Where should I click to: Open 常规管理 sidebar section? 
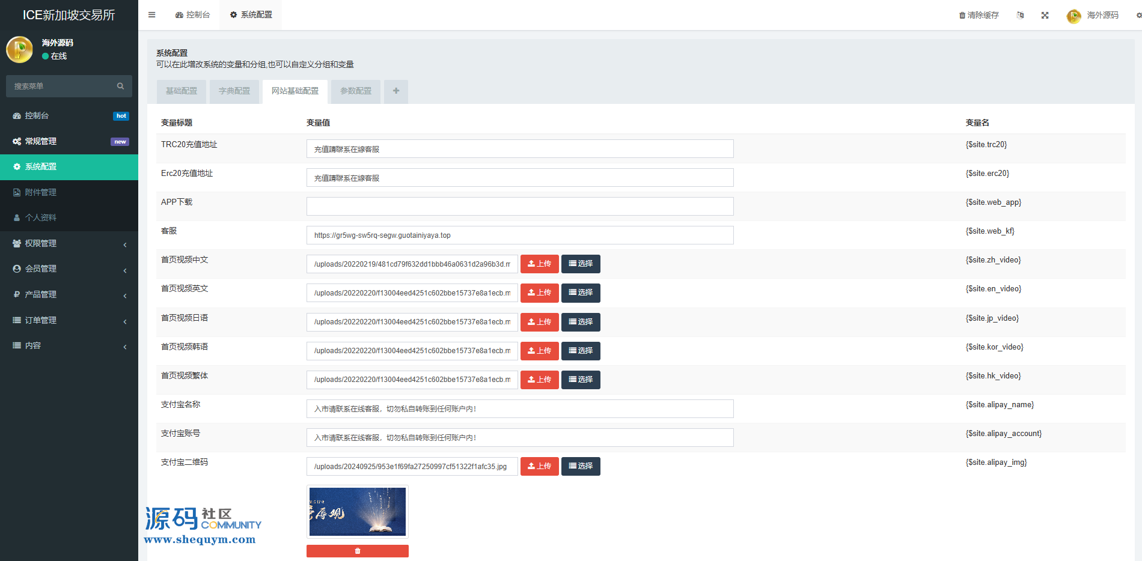(x=69, y=141)
